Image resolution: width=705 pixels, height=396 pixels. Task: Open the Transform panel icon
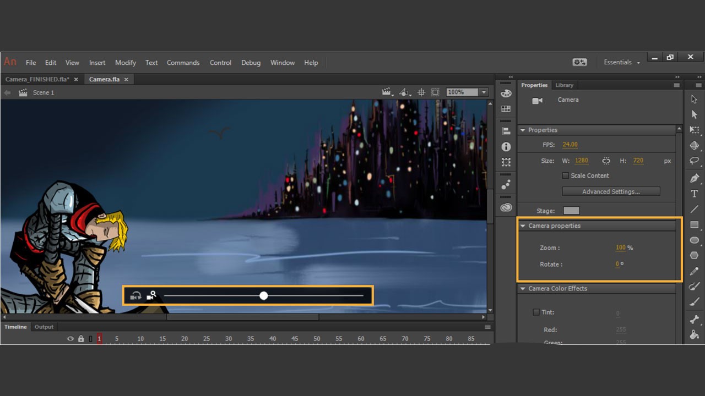[x=506, y=162]
